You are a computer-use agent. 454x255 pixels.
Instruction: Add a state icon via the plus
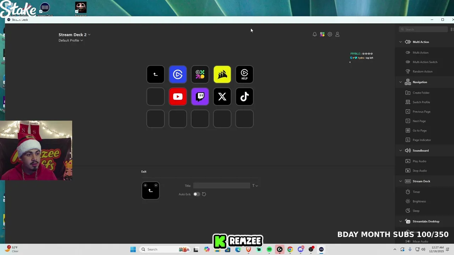click(x=145, y=185)
